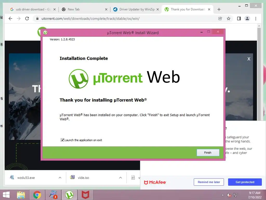Click the µTorrent logo in wizard title bar
Viewport: 266px width, 200px height.
tap(45, 33)
